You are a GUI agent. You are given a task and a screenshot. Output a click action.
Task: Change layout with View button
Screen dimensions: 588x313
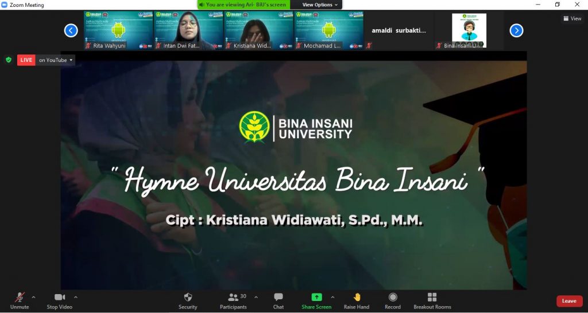tap(572, 18)
